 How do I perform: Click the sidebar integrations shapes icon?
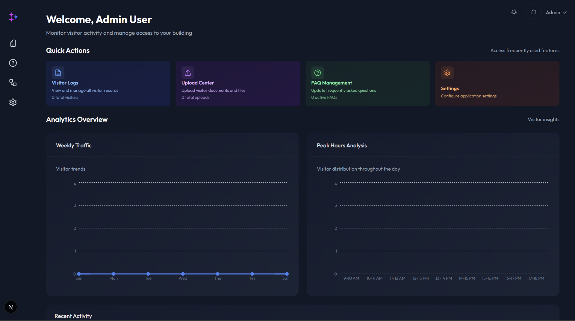[x=13, y=83]
